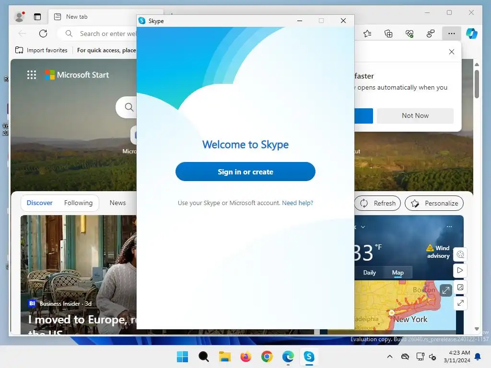Click the image icon on page sidebar
Screen dimensions: 491x368
[460, 287]
